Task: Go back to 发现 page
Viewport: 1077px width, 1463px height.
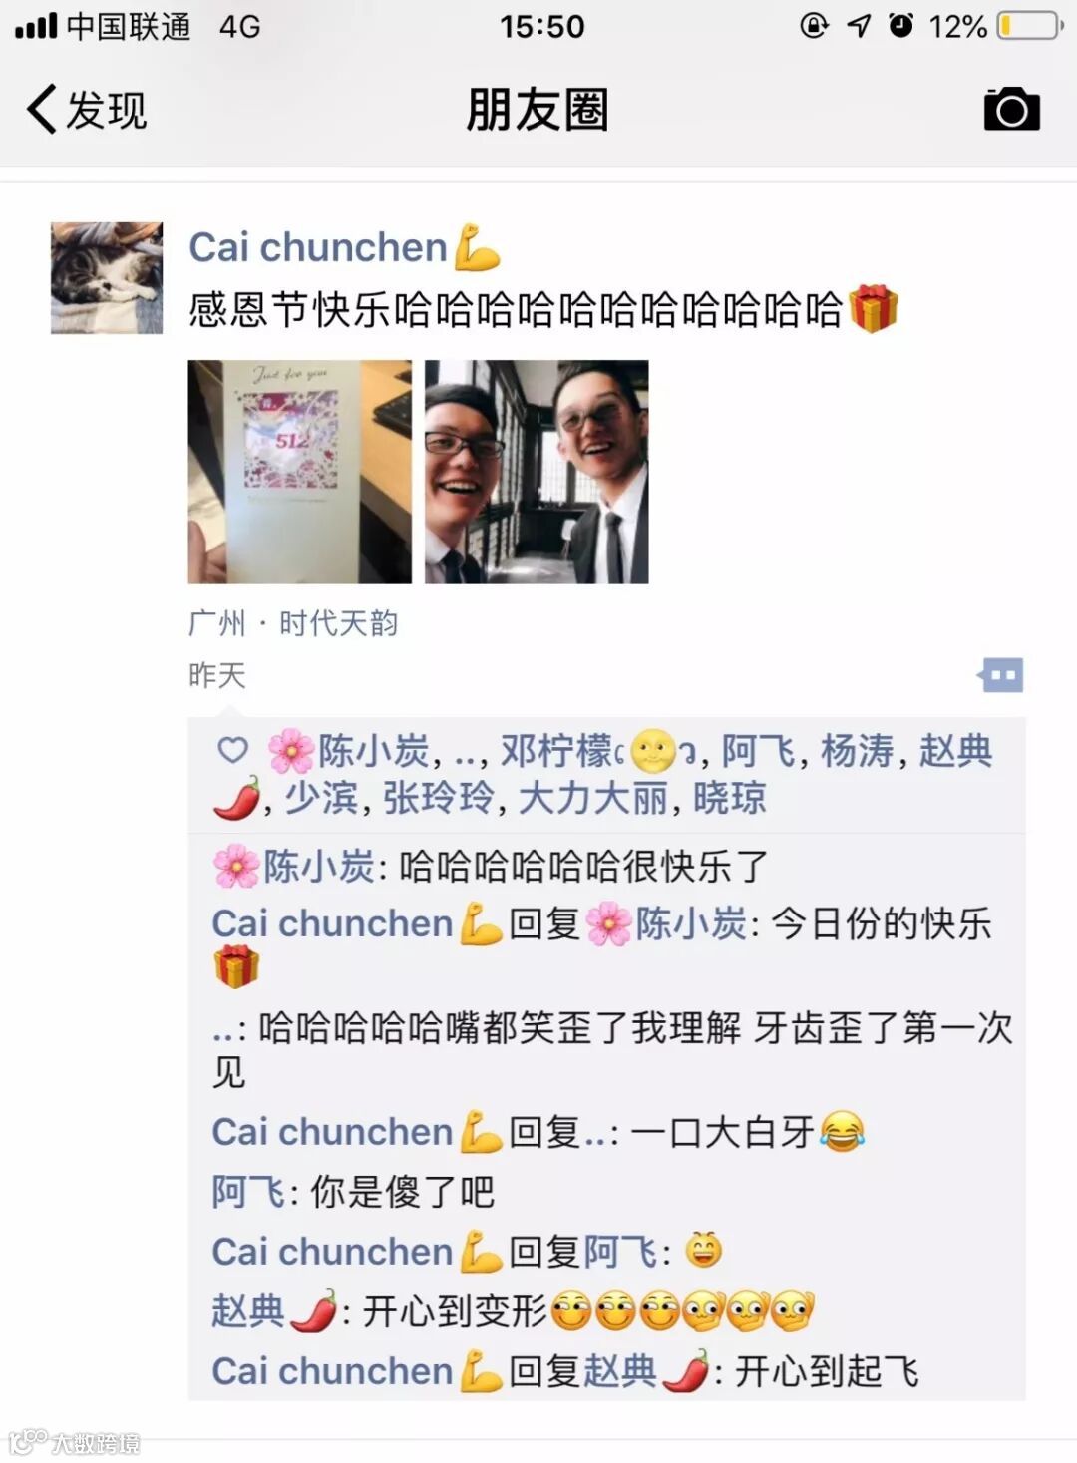Action: 87,109
